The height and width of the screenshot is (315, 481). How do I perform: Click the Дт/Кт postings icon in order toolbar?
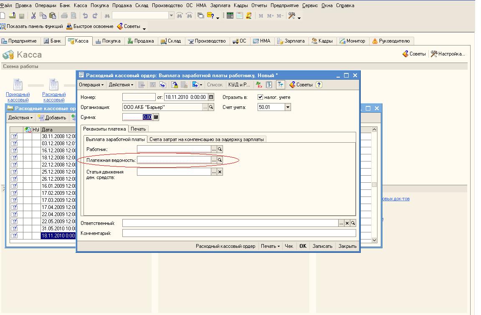point(259,85)
